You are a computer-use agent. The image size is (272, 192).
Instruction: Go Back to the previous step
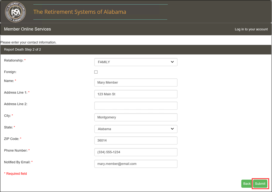(x=247, y=184)
